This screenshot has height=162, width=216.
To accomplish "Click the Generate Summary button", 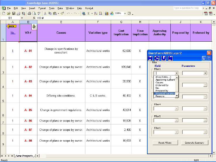I will click(x=194, y=143).
